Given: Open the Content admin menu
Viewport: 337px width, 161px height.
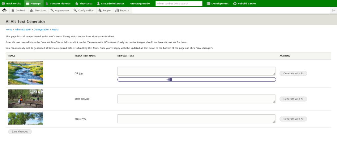Looking at the screenshot, I should 18,10.
